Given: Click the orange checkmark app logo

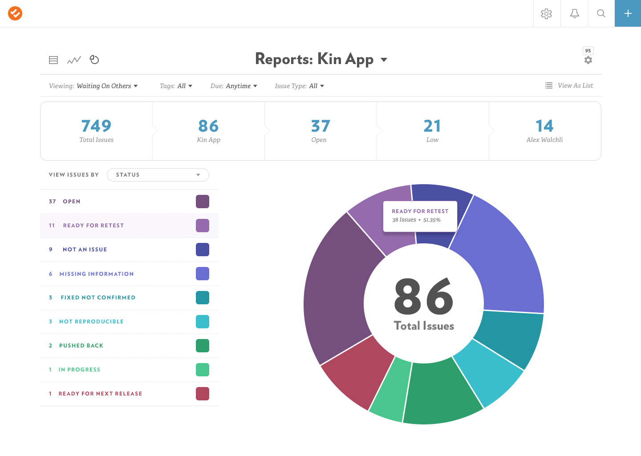Looking at the screenshot, I should [x=14, y=13].
